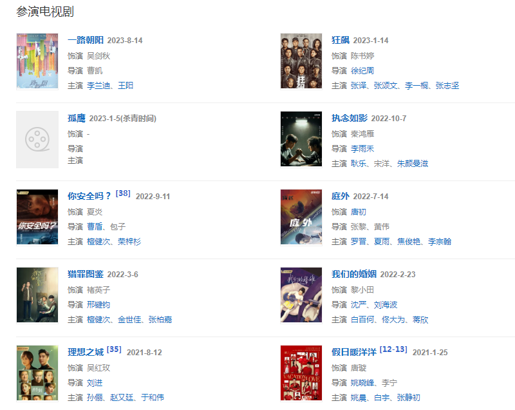Open the 假日暖洋洋 poster thumbnail
The width and height of the screenshot is (515, 410).
tap(301, 373)
